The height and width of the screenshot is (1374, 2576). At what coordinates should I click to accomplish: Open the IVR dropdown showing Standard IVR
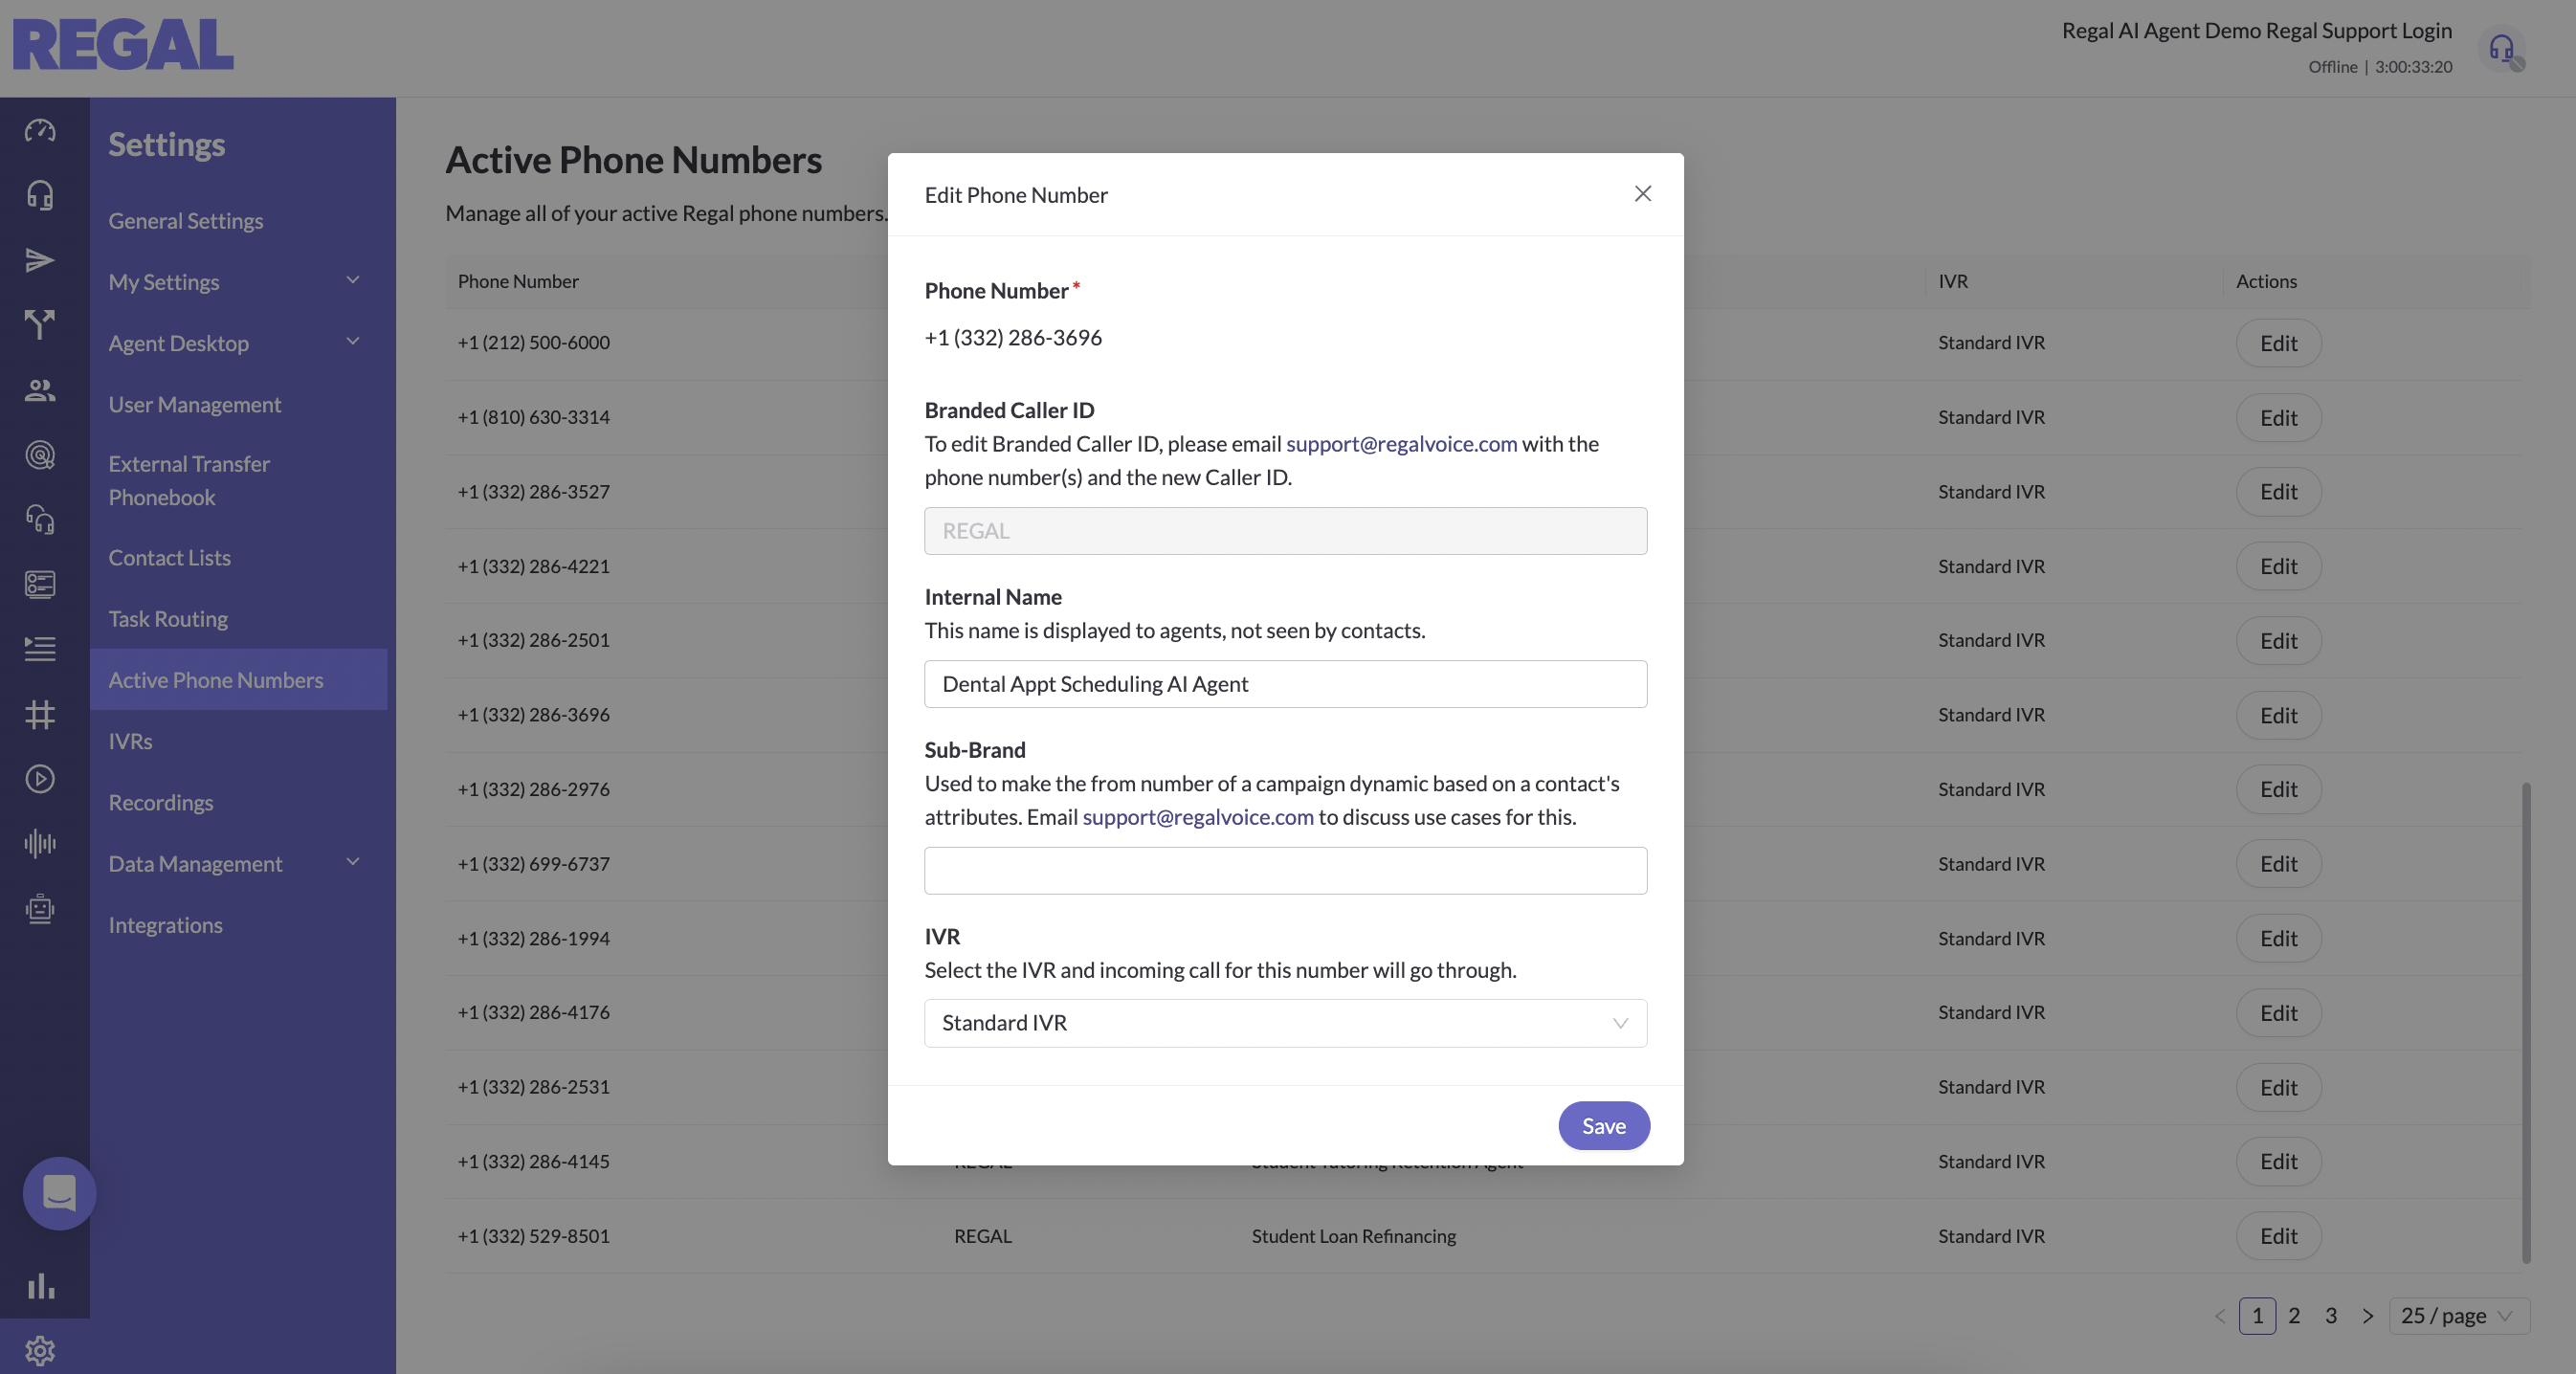coord(1285,1023)
